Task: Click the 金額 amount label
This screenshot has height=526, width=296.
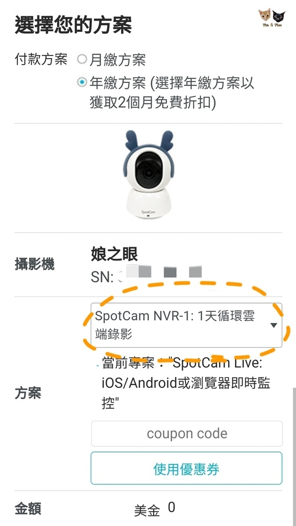Action: click(28, 509)
